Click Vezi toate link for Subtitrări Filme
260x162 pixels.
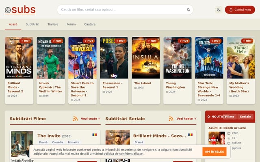[91, 119]
